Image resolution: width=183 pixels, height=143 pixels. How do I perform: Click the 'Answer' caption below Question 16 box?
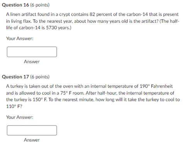tap(32, 62)
